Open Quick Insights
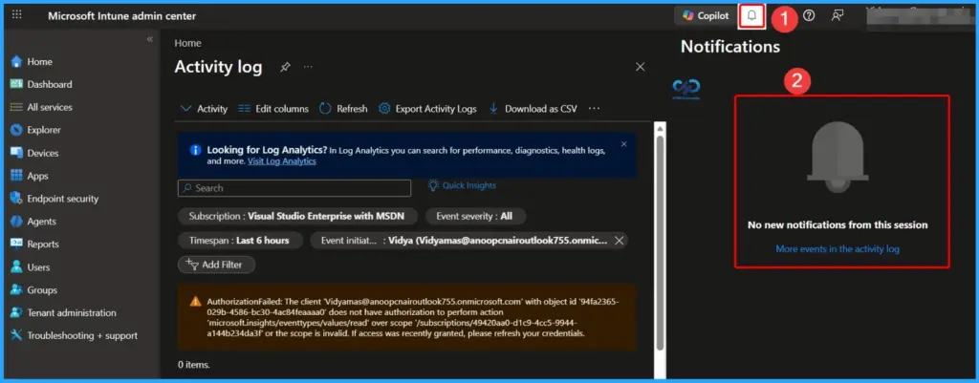 462,185
